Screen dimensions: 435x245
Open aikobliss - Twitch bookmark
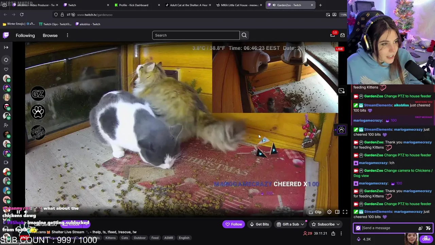coord(88,24)
